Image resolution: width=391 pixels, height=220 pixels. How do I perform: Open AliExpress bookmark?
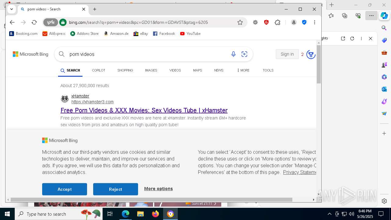click(x=54, y=34)
